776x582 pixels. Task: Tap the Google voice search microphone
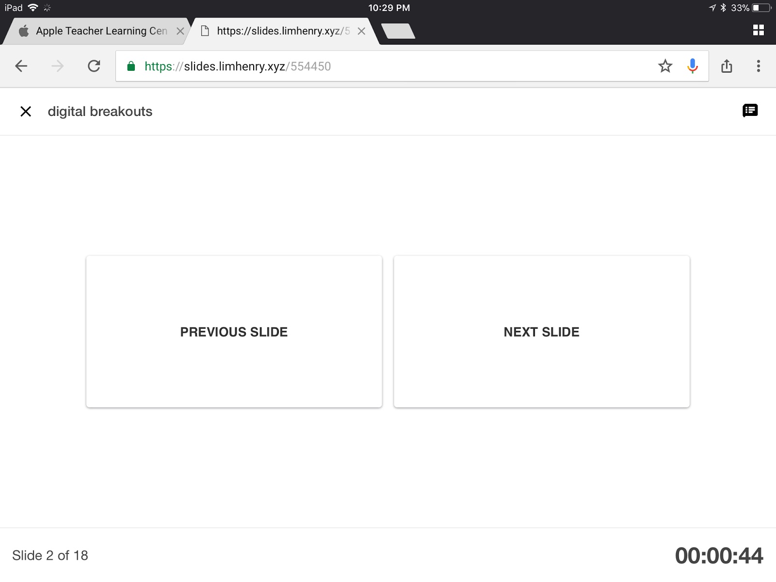pyautogui.click(x=693, y=66)
